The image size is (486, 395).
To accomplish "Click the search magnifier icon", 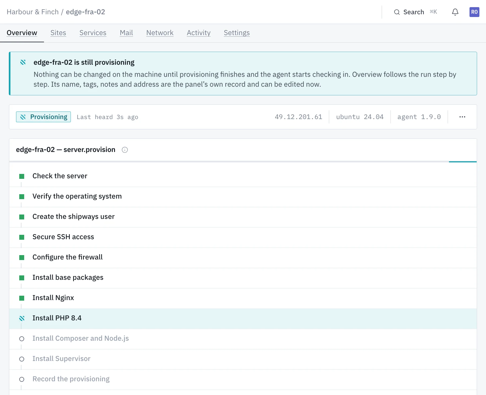I will (397, 12).
